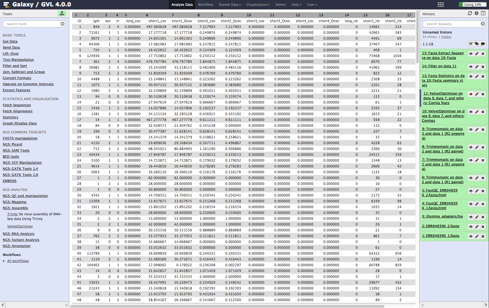Expand the NGS: Mapping tool section
The width and height of the screenshot is (489, 308).
(14, 202)
